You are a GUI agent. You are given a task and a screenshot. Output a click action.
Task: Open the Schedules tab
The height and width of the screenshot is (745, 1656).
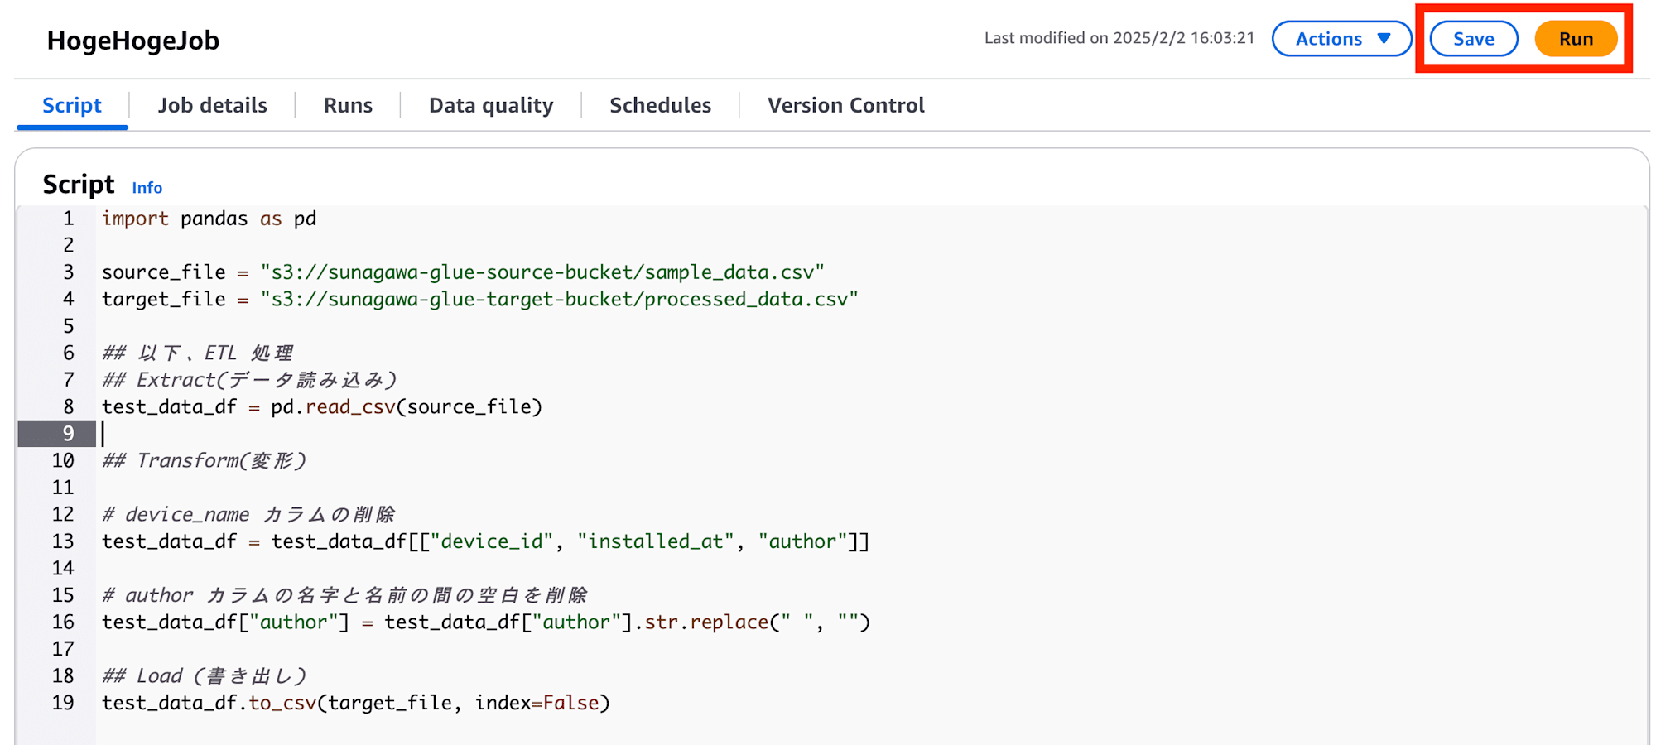coord(660,105)
